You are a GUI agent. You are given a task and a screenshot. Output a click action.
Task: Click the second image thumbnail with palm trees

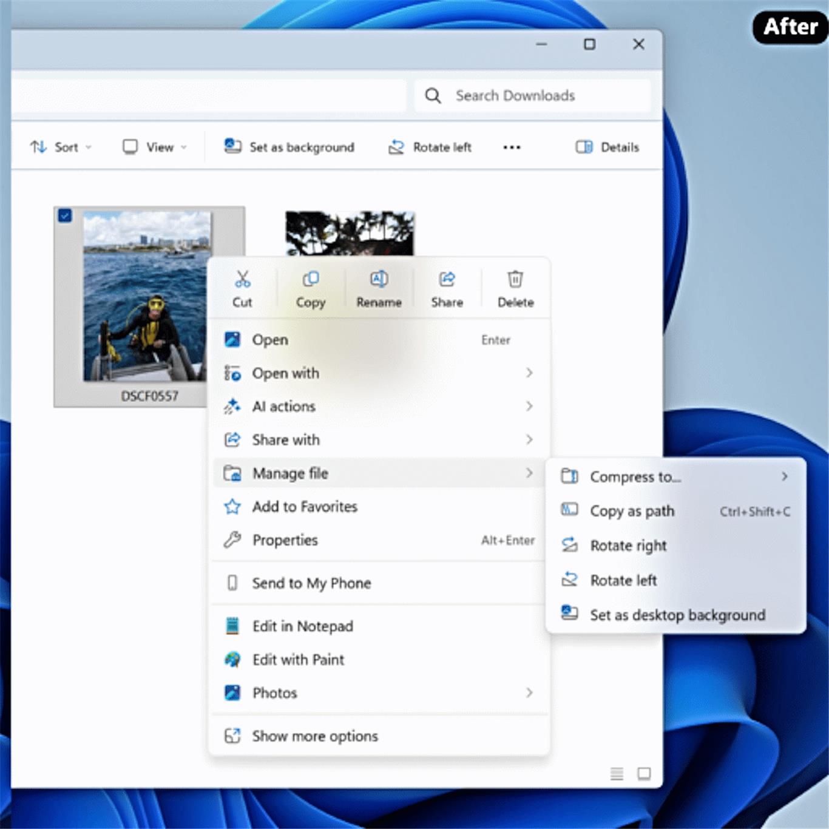coord(350,232)
